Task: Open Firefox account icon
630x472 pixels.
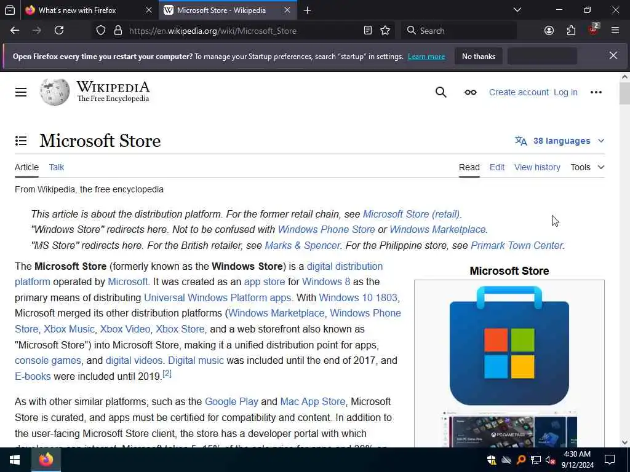Action: (549, 31)
